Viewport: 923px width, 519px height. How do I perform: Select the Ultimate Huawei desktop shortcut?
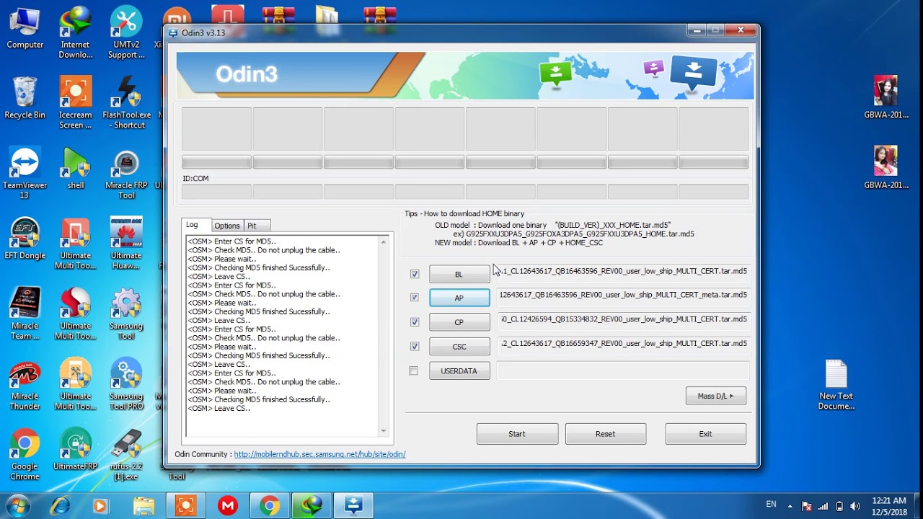click(126, 244)
